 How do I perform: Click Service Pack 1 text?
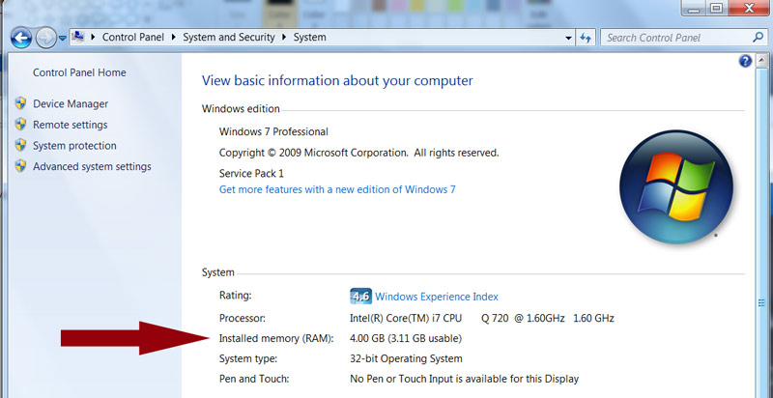pos(251,173)
